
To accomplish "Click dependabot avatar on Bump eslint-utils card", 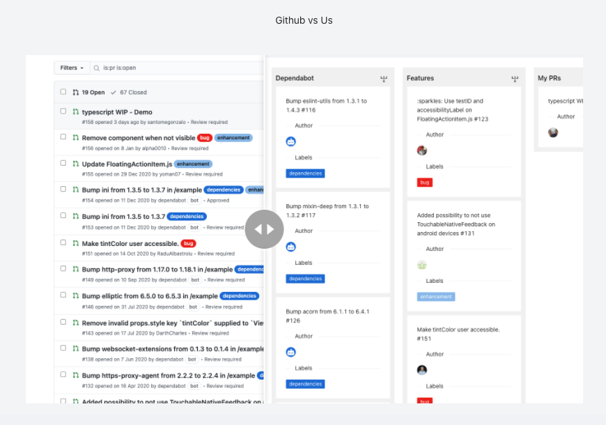I will [291, 141].
